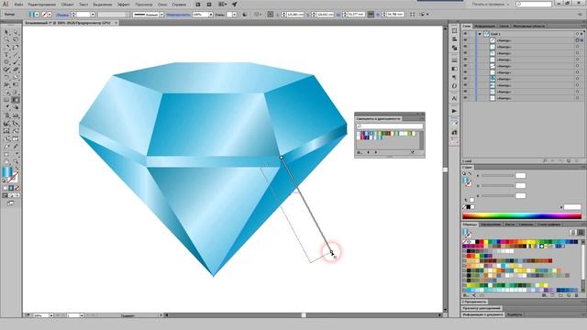Open the Редактирование menu
The height and width of the screenshot is (330, 587).
click(42, 5)
